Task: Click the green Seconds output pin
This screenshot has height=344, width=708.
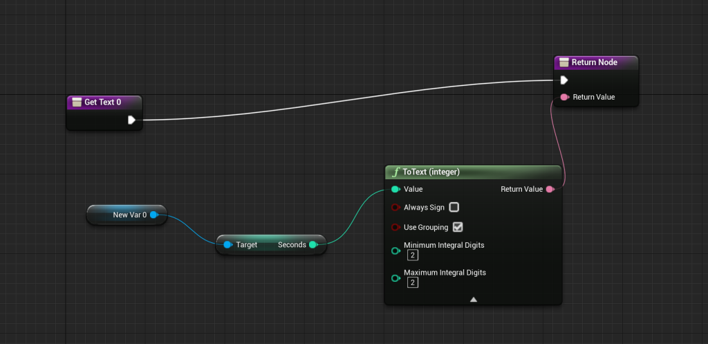Action: (x=313, y=244)
